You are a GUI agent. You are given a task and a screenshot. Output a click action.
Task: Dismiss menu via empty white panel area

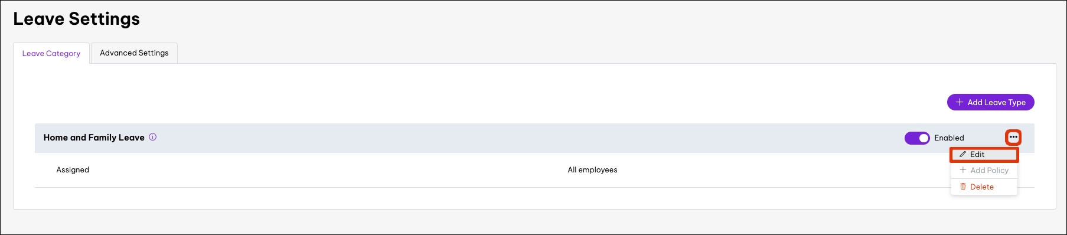click(472, 89)
